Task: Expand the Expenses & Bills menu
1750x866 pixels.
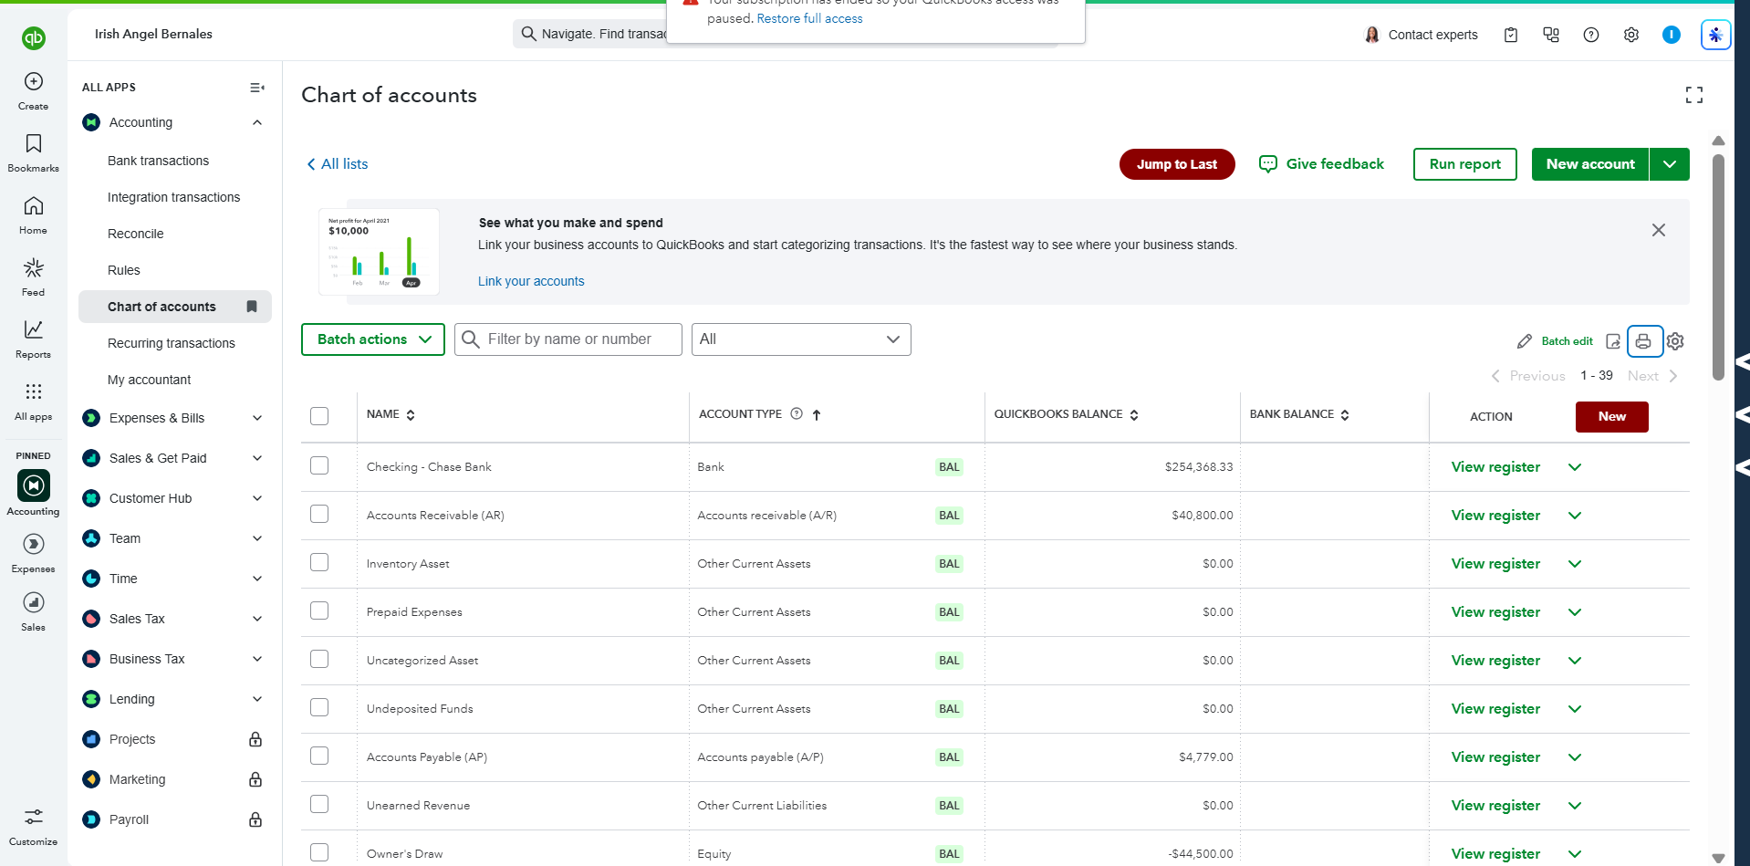Action: [x=257, y=418]
